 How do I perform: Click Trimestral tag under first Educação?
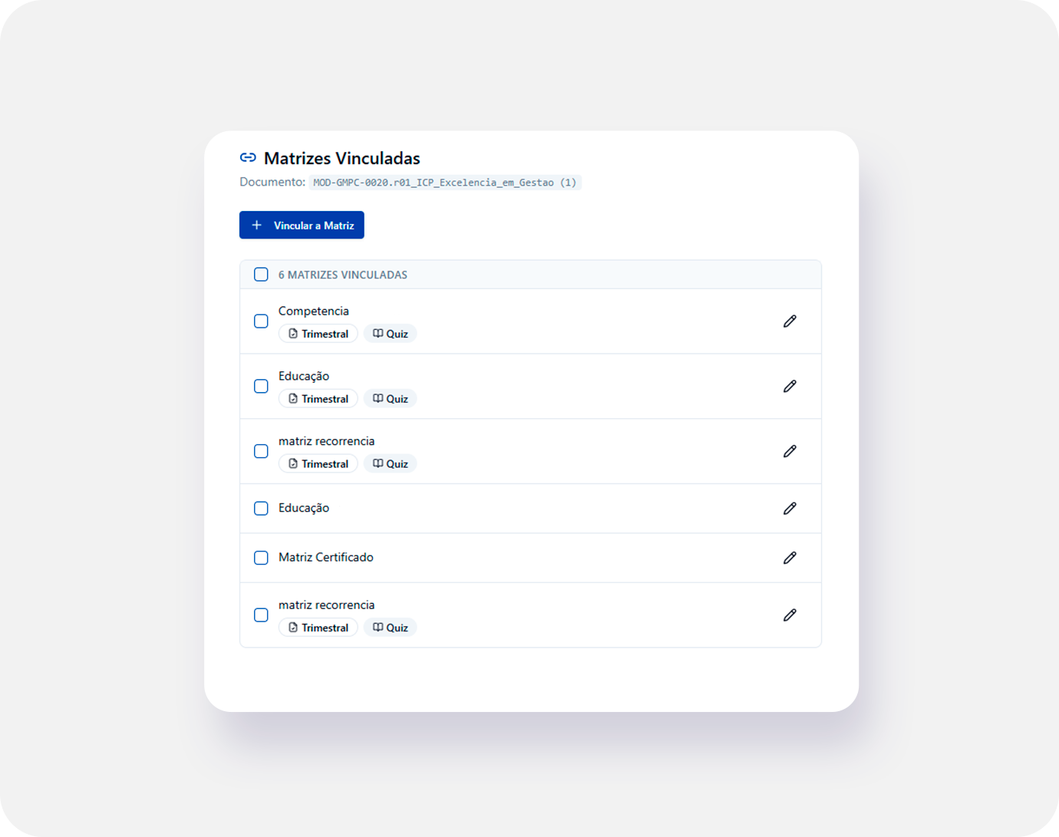[318, 399]
